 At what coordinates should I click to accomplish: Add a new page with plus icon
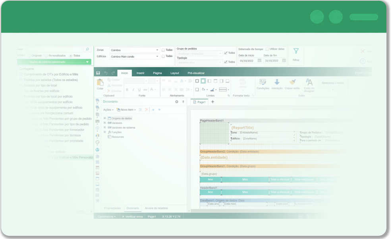(x=212, y=102)
